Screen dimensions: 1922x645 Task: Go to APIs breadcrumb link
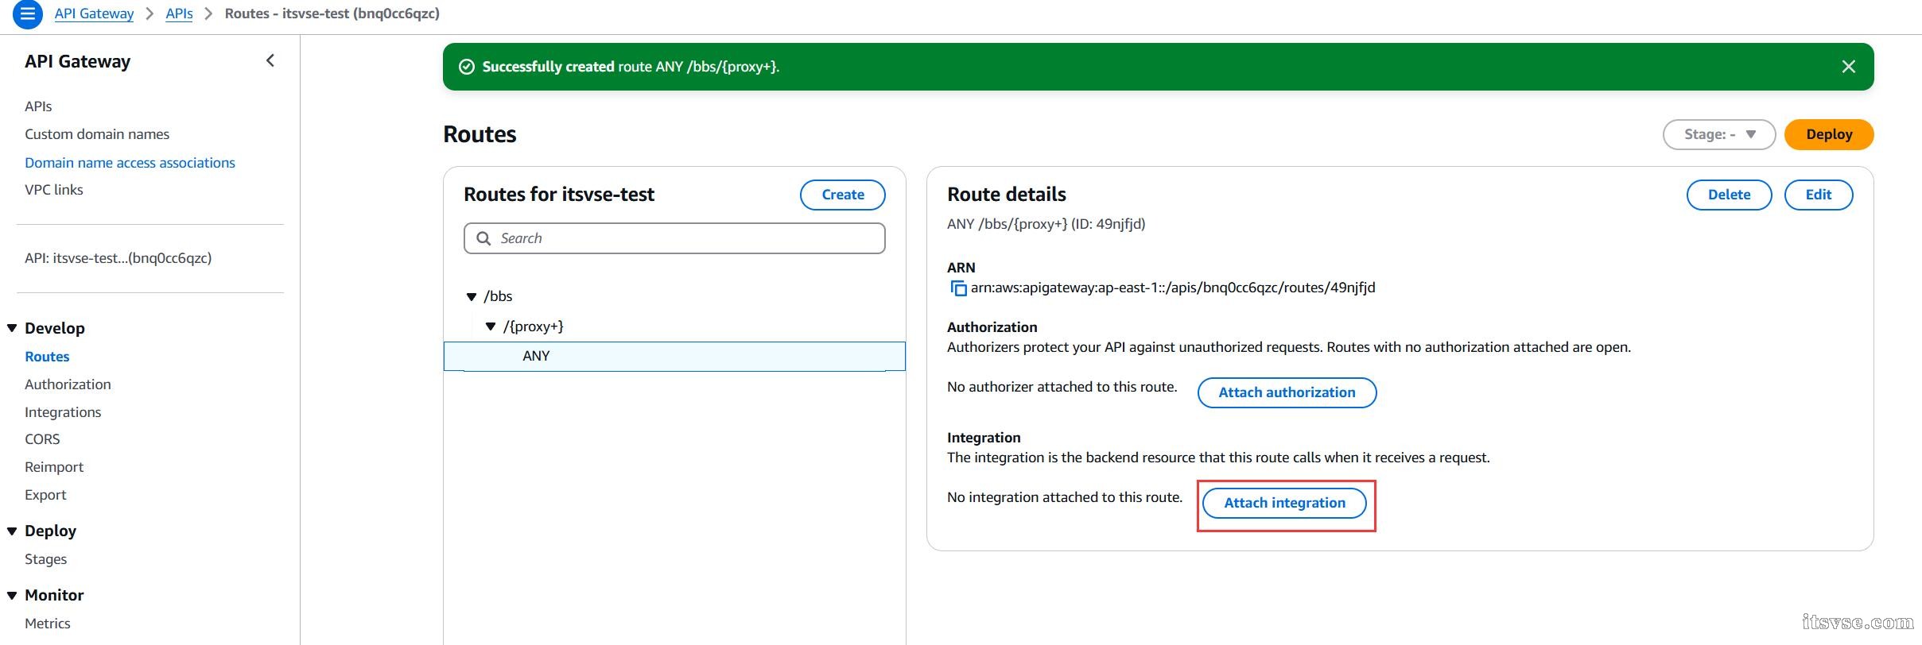[x=179, y=14]
